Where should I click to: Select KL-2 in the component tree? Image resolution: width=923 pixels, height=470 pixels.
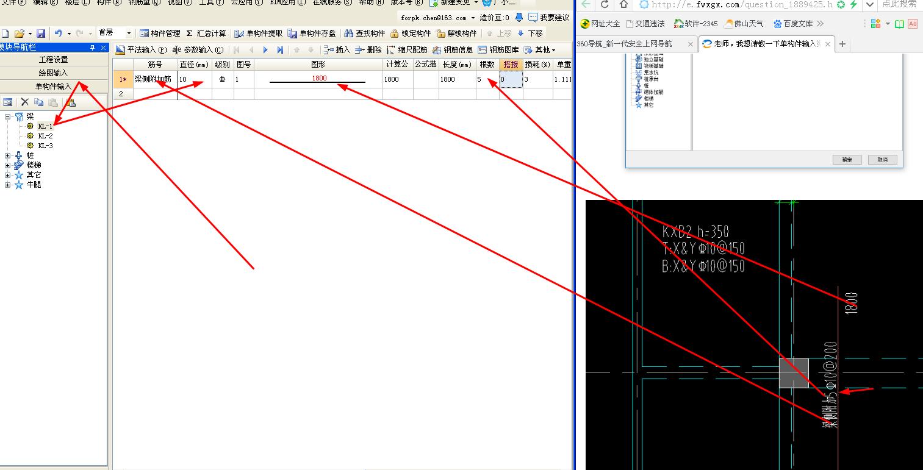[45, 136]
